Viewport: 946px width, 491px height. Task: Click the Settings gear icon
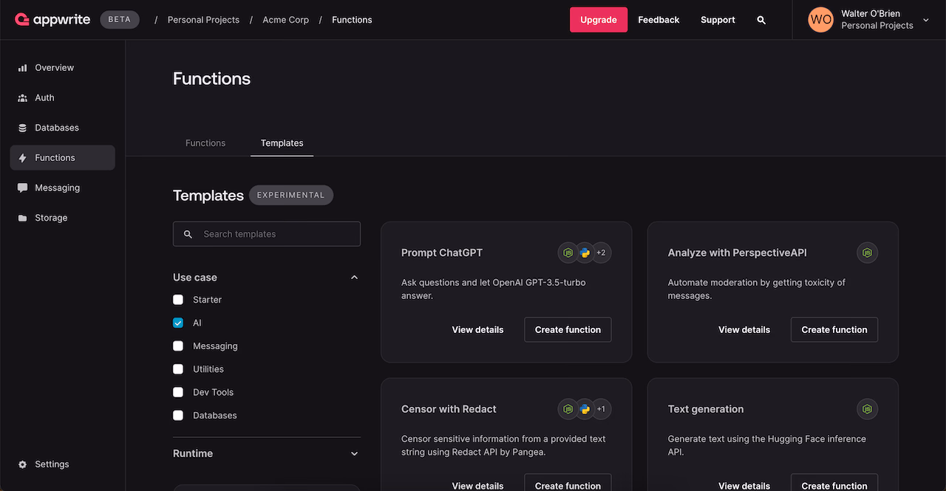coord(22,464)
